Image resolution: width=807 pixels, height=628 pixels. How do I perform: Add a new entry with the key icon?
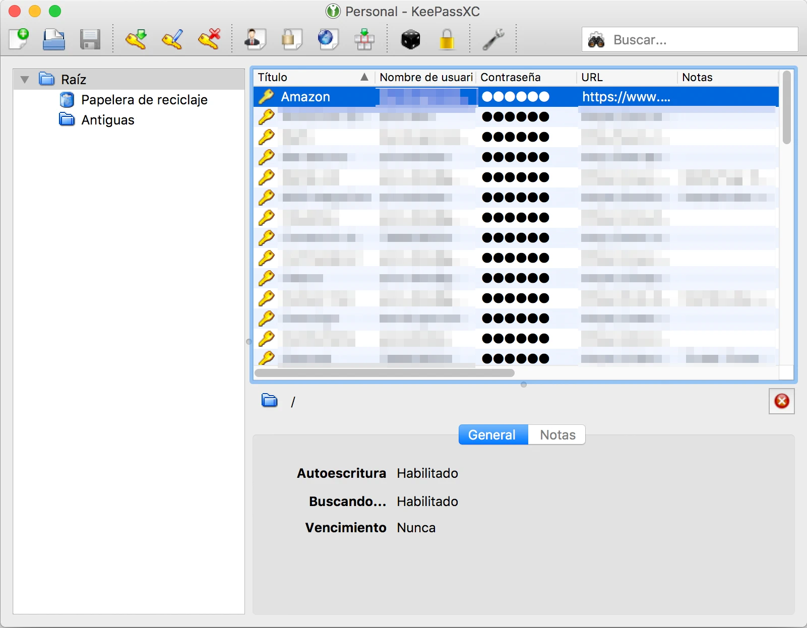(x=136, y=39)
